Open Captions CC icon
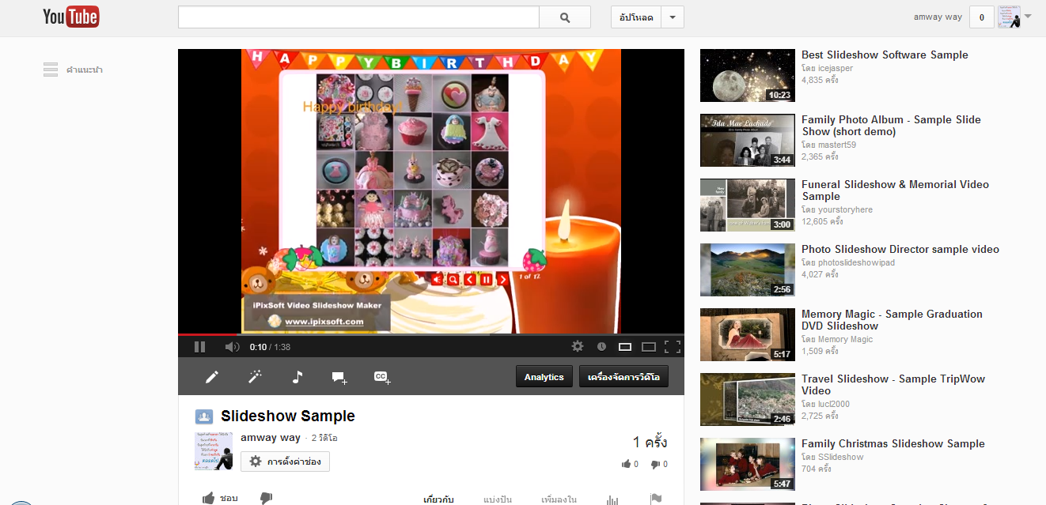The height and width of the screenshot is (505, 1046). pos(382,378)
